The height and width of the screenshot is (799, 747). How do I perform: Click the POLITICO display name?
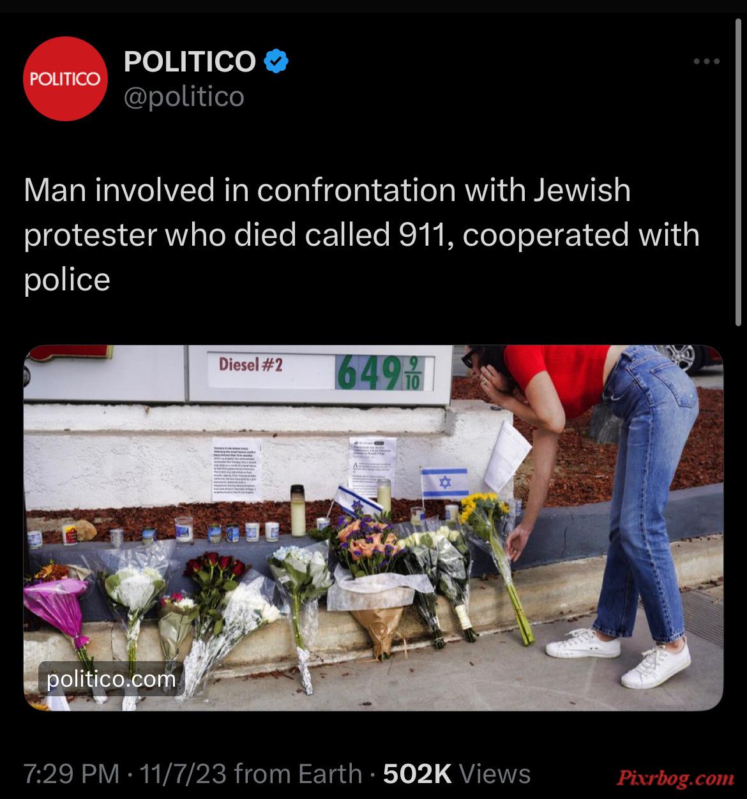[190, 61]
